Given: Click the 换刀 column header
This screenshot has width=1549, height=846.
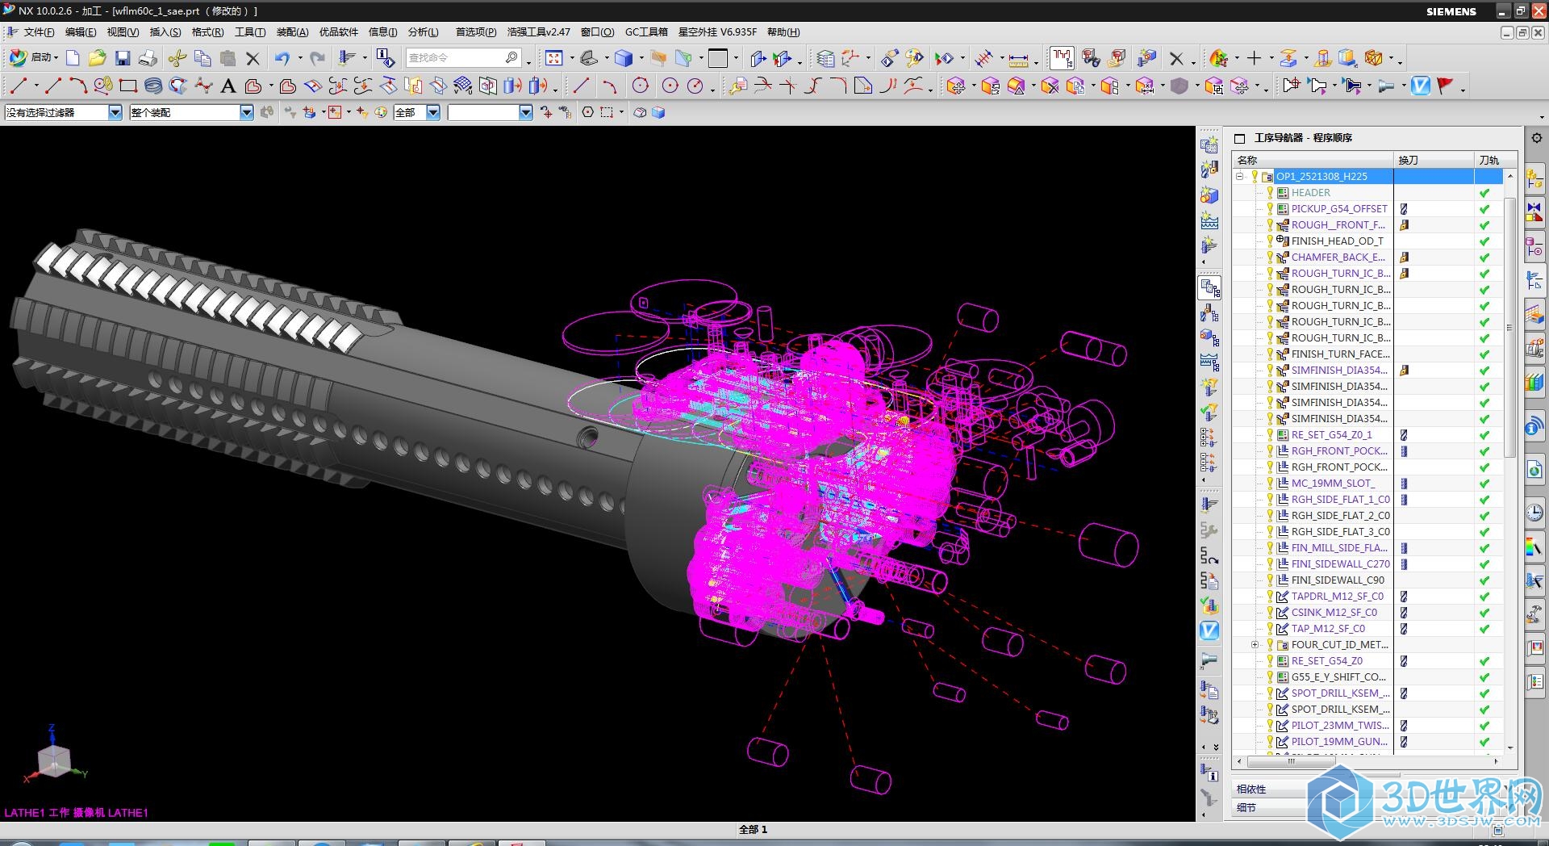Looking at the screenshot, I should [1434, 160].
